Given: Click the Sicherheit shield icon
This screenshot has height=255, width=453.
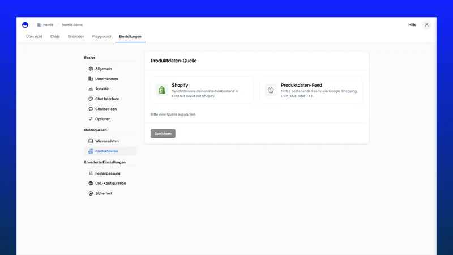Looking at the screenshot, I should 91,193.
